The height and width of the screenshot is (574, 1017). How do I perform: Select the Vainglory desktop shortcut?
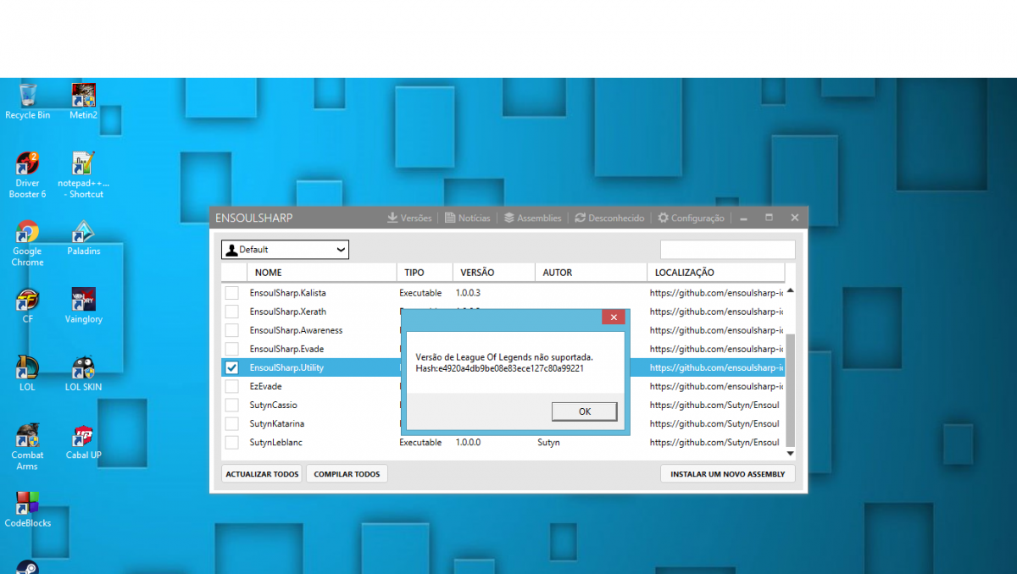tap(83, 306)
